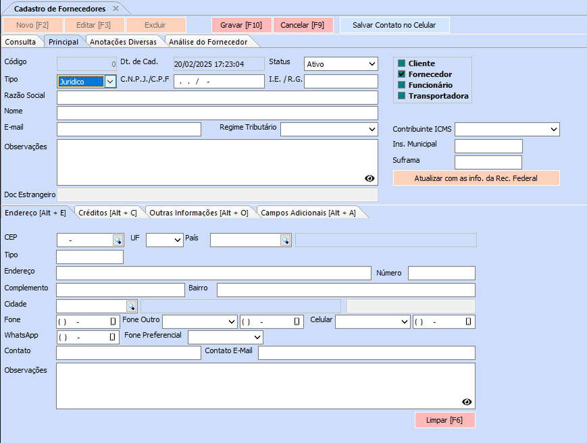587x443 pixels.
Task: Click the Gravar [F10] button
Action: pyautogui.click(x=241, y=25)
